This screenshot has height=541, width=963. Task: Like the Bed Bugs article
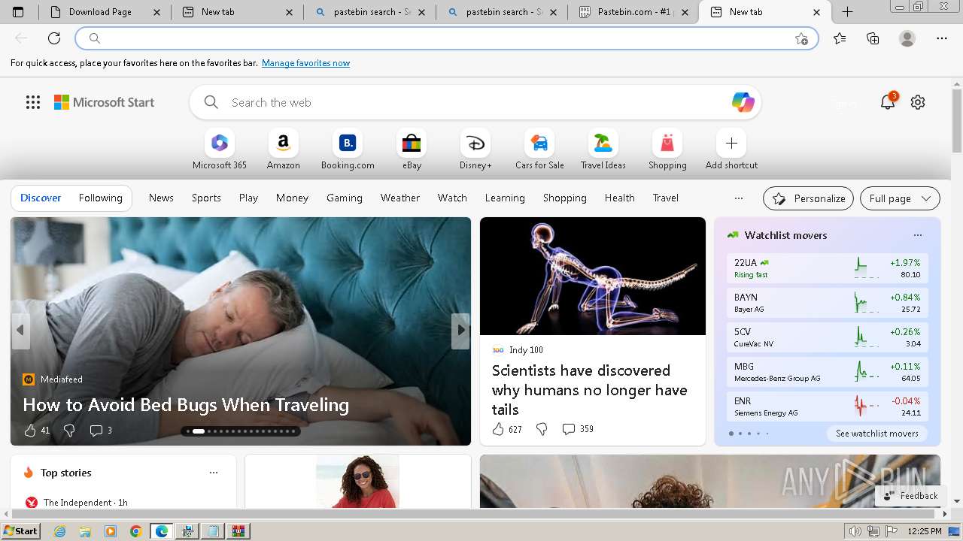pos(36,431)
